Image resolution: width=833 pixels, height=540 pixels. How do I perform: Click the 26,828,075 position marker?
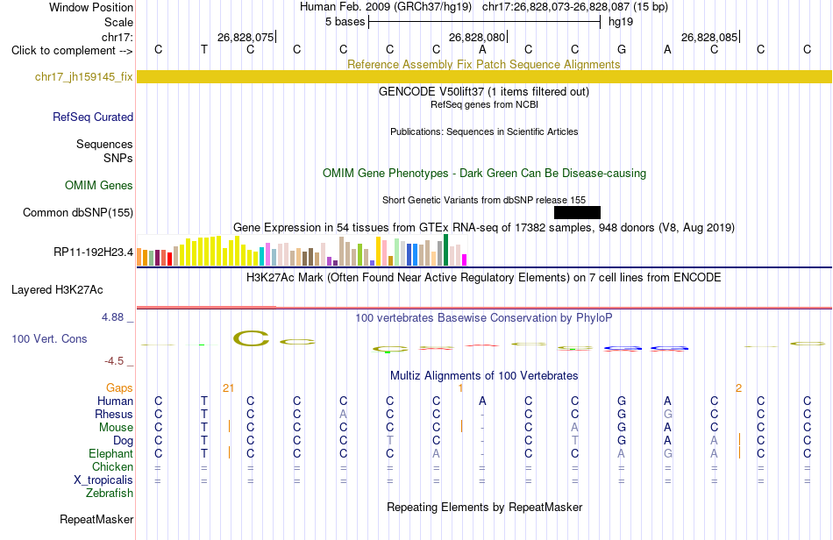(246, 37)
